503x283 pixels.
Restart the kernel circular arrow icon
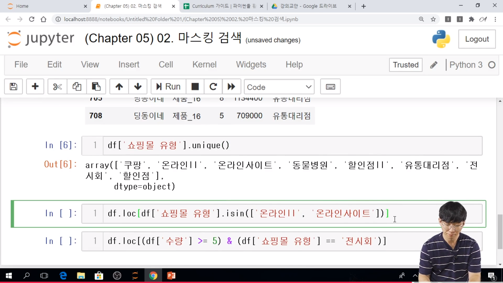tap(213, 86)
